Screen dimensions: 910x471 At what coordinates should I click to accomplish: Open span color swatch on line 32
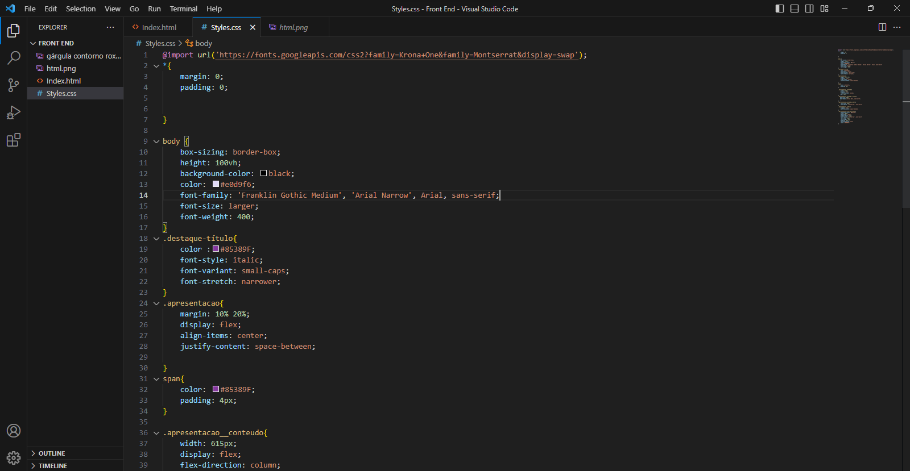click(x=216, y=389)
